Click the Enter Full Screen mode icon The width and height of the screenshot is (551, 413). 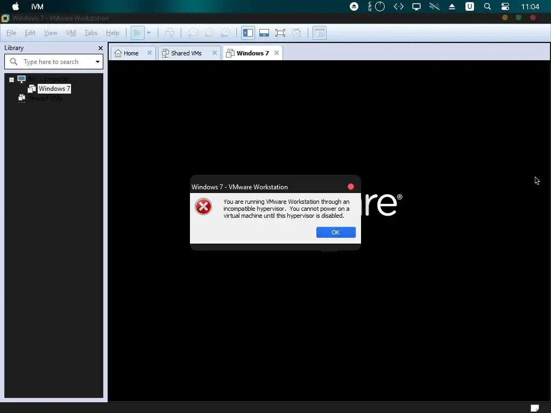[x=280, y=33]
